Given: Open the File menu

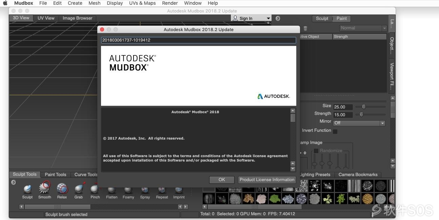Looking at the screenshot, I should pos(43,3).
